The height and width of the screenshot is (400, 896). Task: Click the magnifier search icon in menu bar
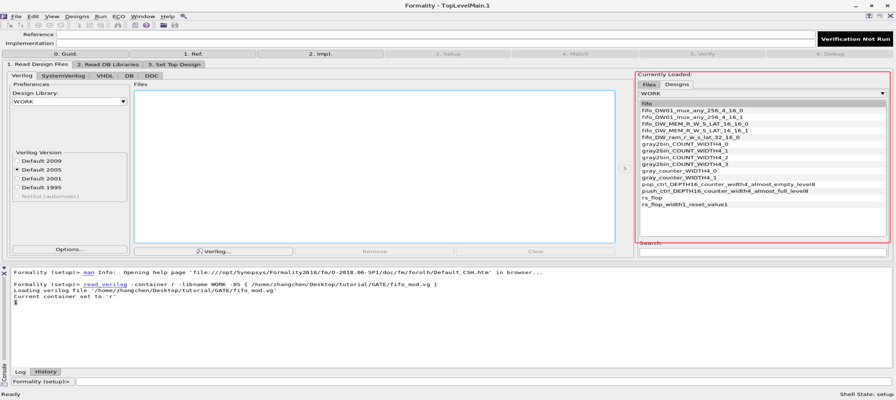coord(183,16)
